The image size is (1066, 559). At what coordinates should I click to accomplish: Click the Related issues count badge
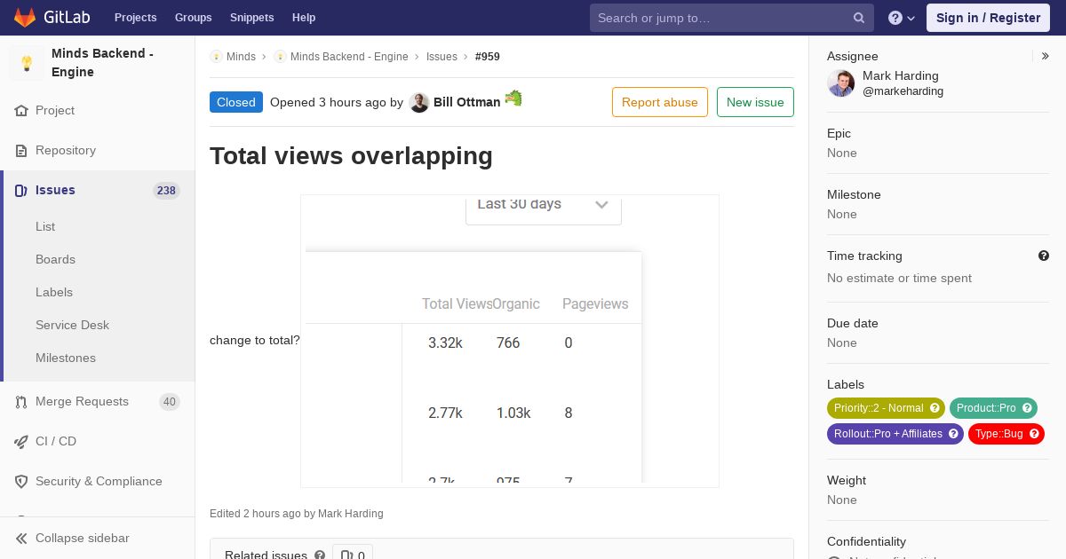[353, 555]
